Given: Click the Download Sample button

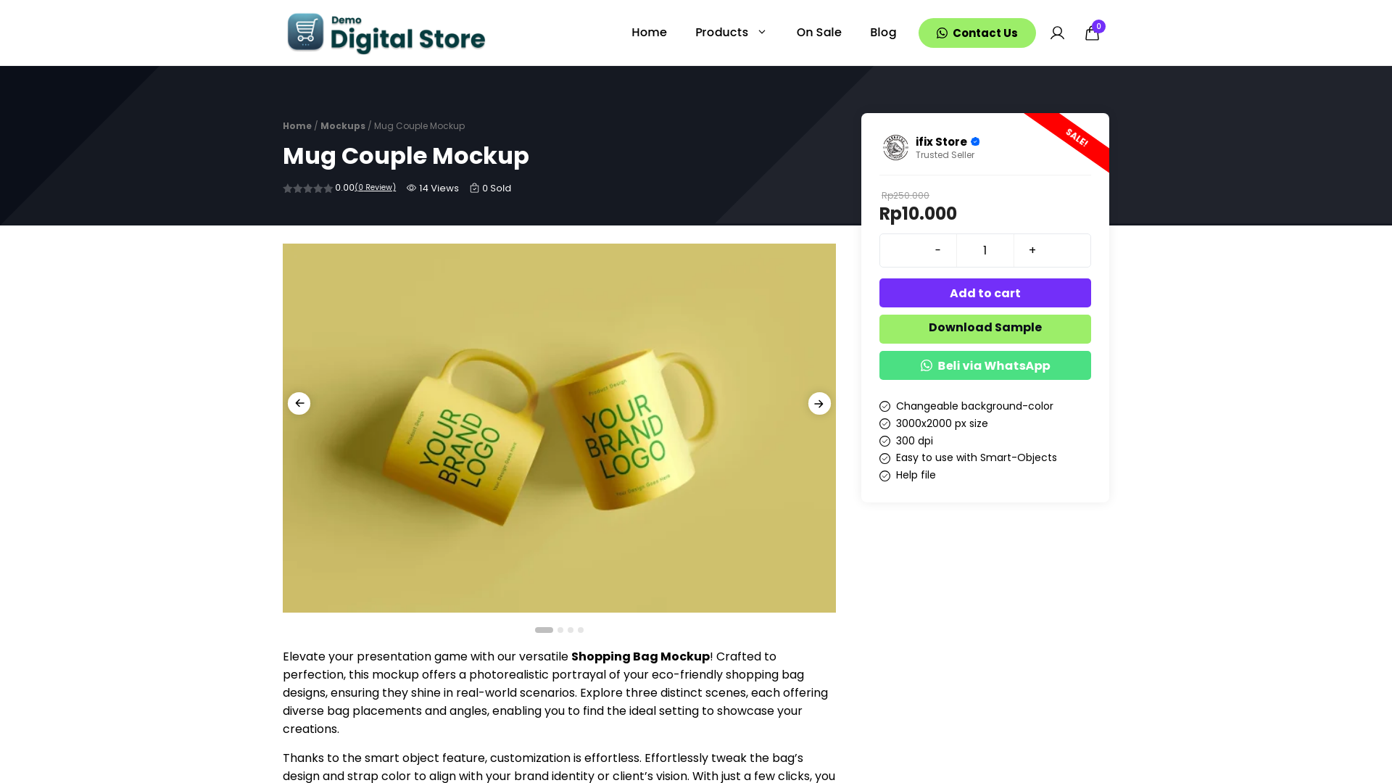Looking at the screenshot, I should click(985, 328).
